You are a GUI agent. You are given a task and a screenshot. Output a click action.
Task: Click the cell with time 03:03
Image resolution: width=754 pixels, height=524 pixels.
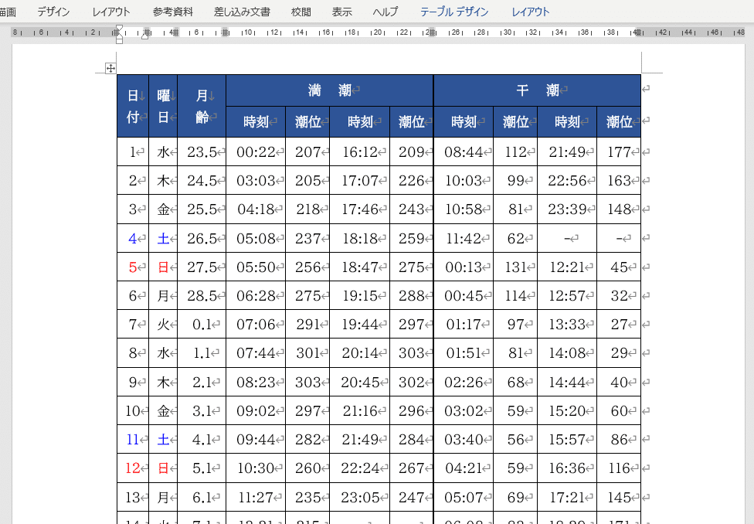(x=256, y=180)
